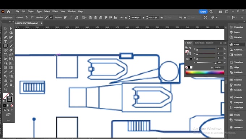
Task: Open the workspace switcher dropdown
Action: click(226, 12)
